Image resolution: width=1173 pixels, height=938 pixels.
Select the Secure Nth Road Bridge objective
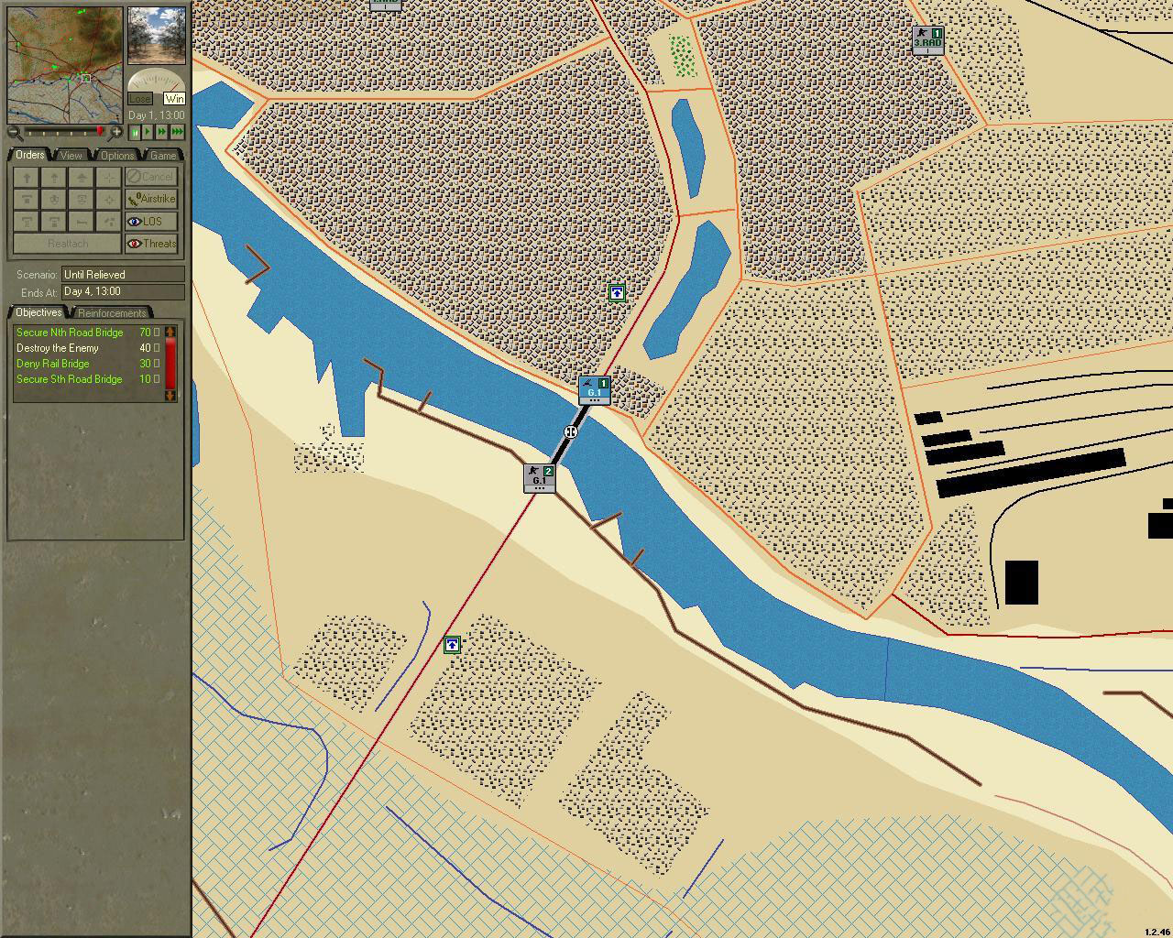(x=70, y=333)
